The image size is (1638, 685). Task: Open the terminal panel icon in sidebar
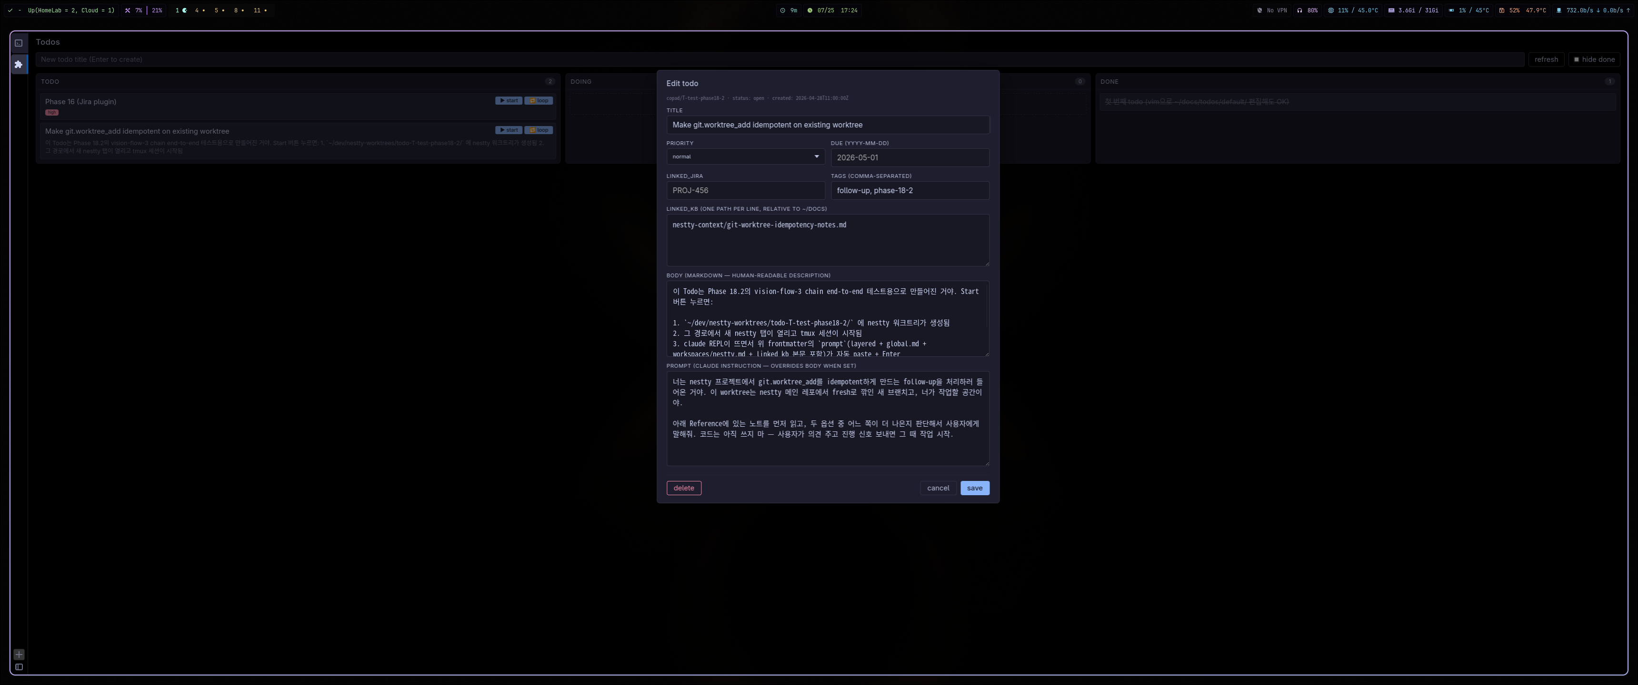click(x=19, y=43)
